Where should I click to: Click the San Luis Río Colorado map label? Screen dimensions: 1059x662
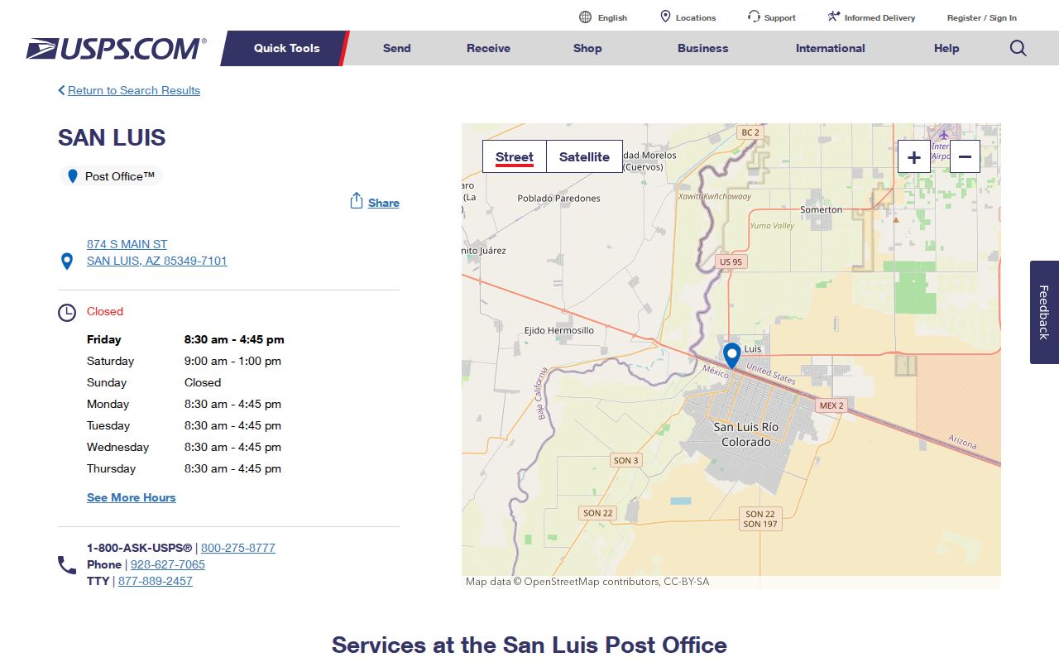[x=746, y=434]
